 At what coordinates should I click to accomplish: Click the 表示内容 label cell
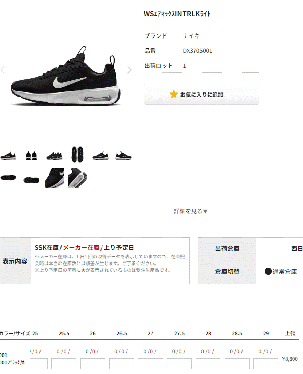click(x=15, y=261)
